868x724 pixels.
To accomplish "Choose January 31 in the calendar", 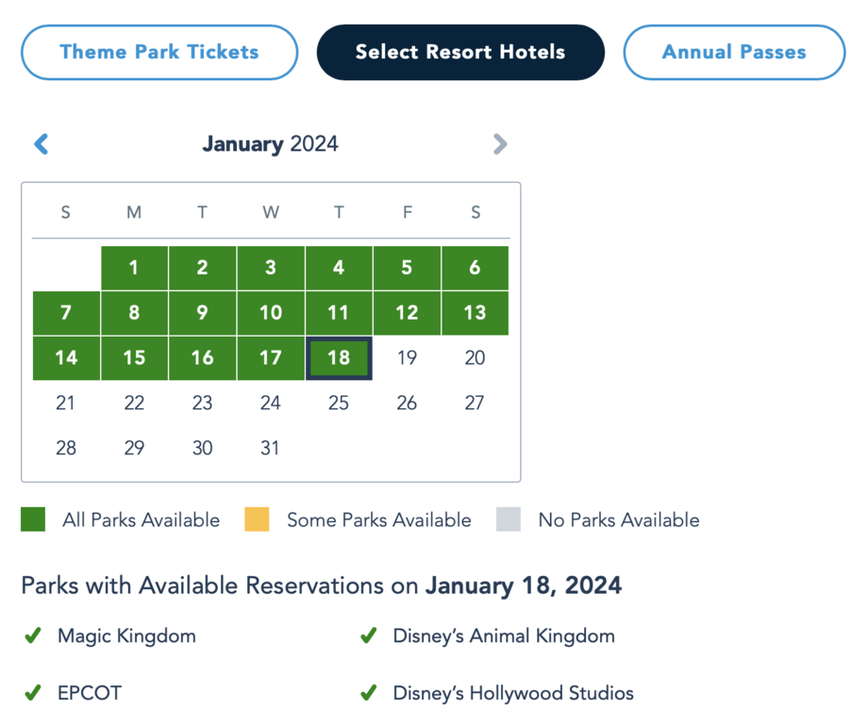I will (271, 449).
